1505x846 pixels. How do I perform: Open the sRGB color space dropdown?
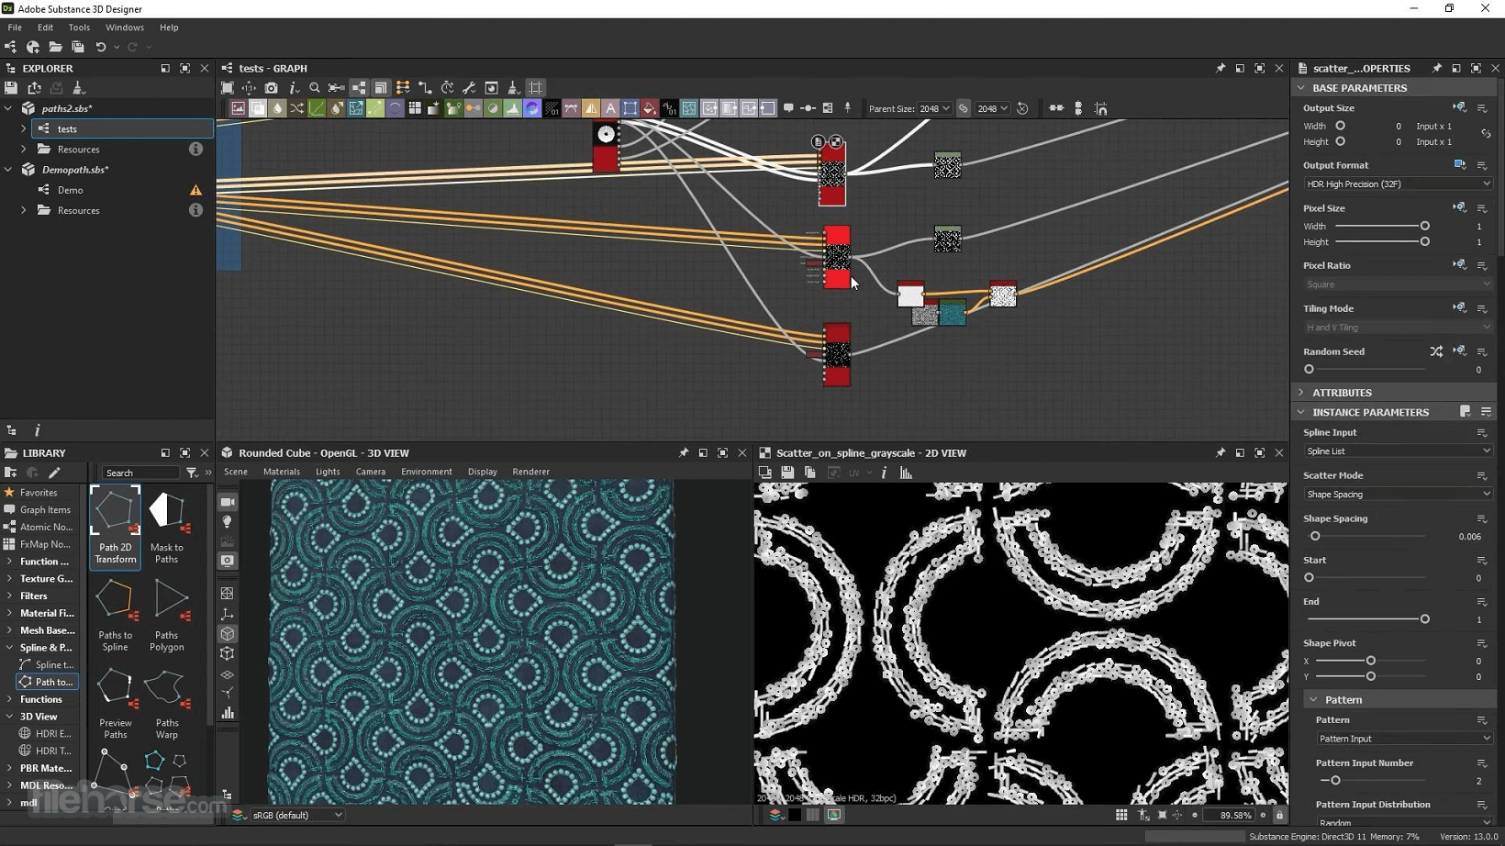click(x=297, y=815)
